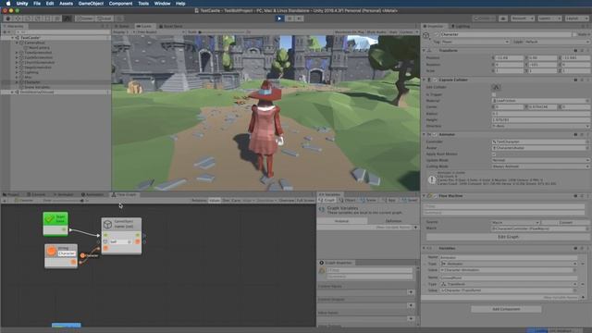Switch to the Lighting tab beside Inspector
592x333 pixels.
click(x=461, y=26)
